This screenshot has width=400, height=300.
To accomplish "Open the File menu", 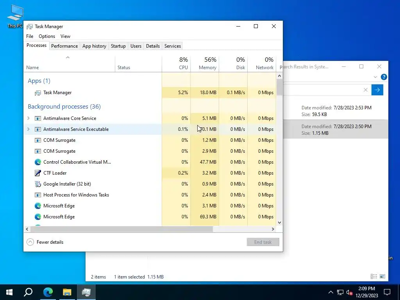I will [30, 36].
